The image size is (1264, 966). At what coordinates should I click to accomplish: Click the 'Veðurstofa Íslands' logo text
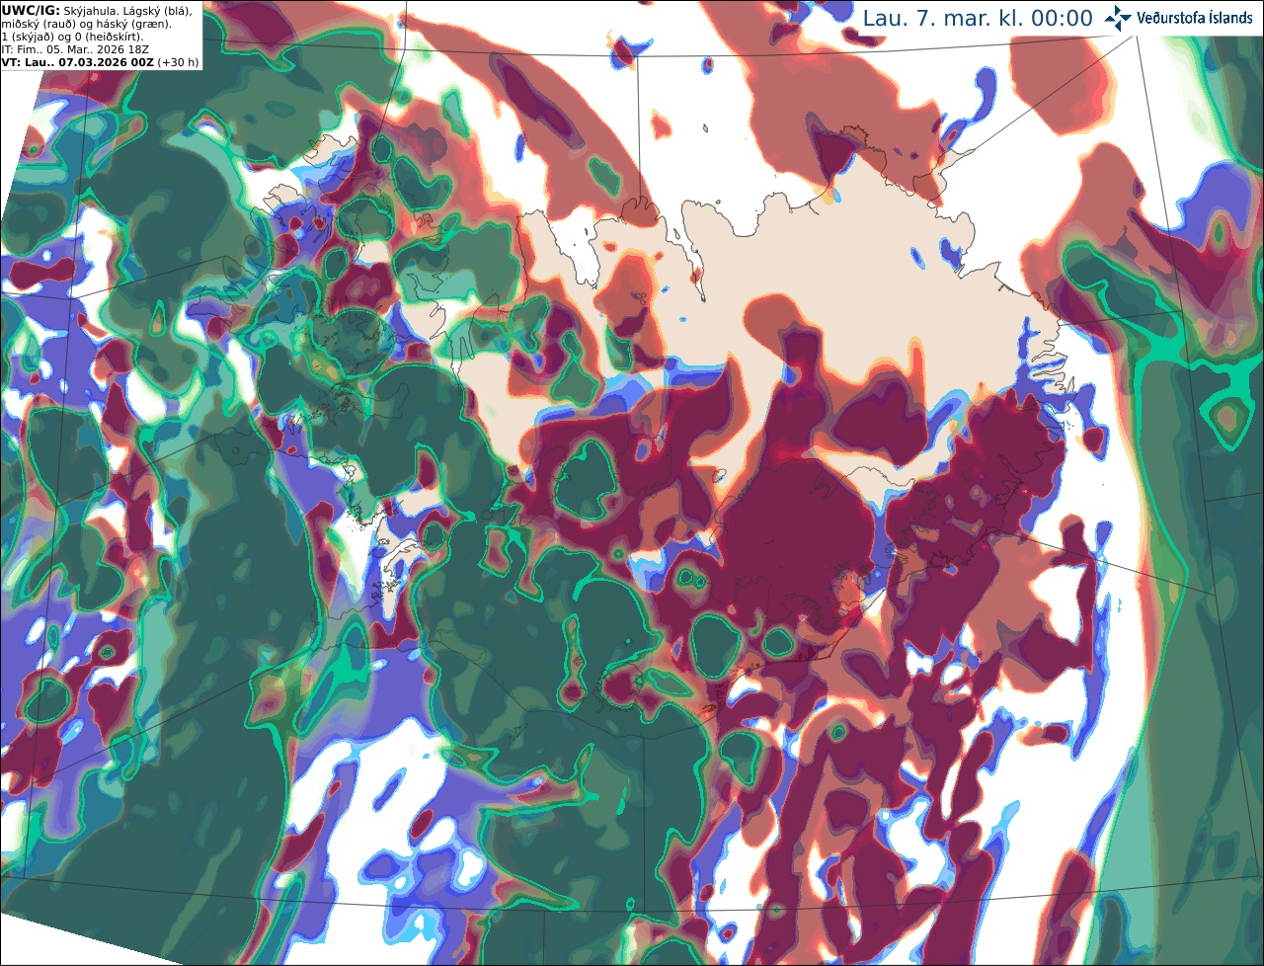tap(1196, 18)
